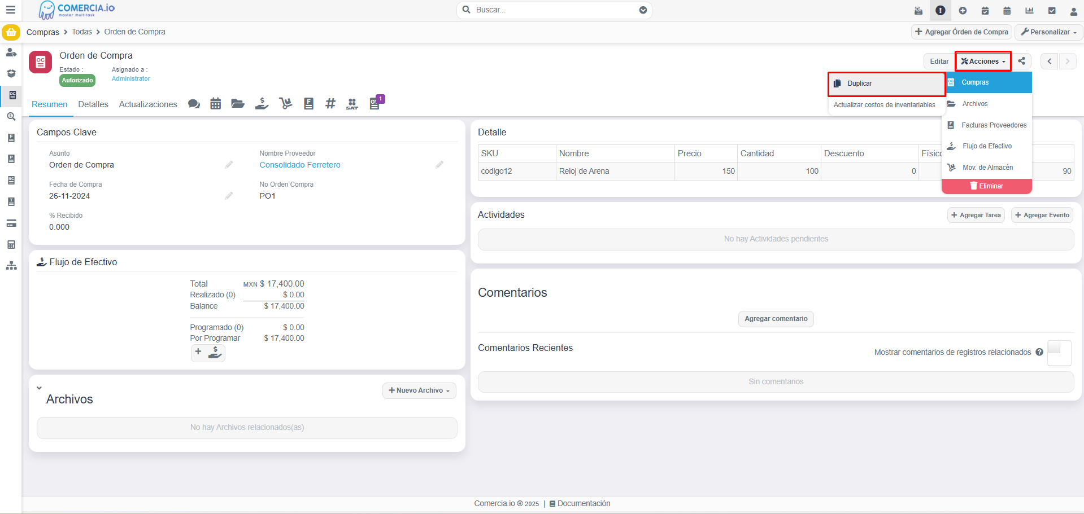Click Agregar Tarea button
The width and height of the screenshot is (1084, 514).
click(x=976, y=215)
